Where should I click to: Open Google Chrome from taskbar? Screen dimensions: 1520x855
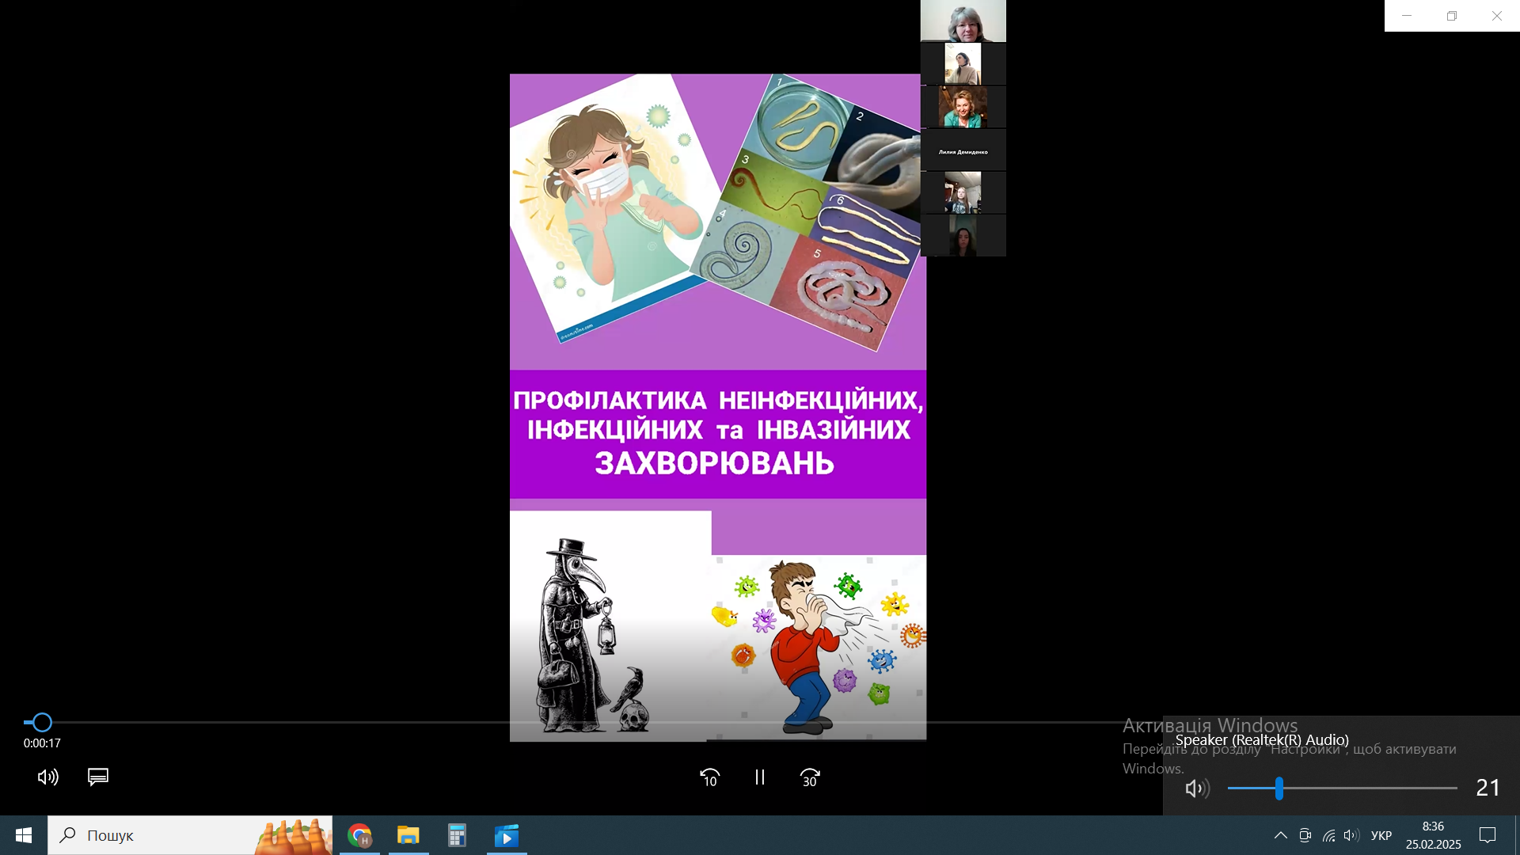tap(359, 835)
